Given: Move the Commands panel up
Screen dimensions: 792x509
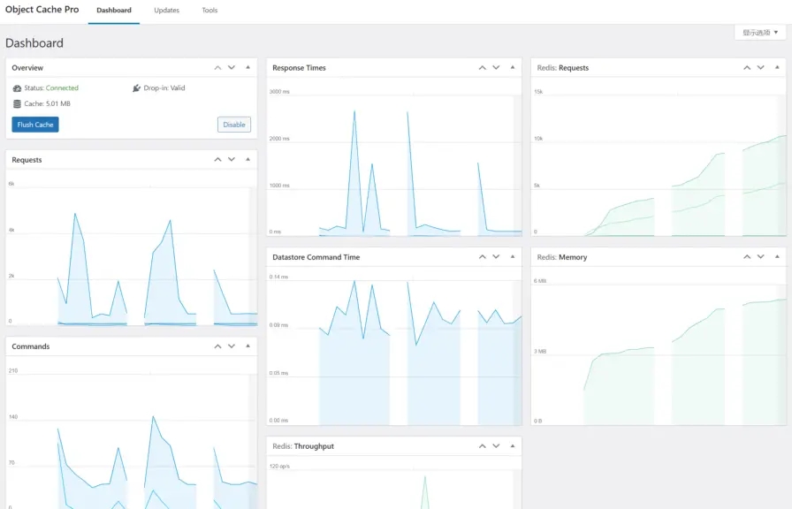Looking at the screenshot, I should click(x=217, y=346).
